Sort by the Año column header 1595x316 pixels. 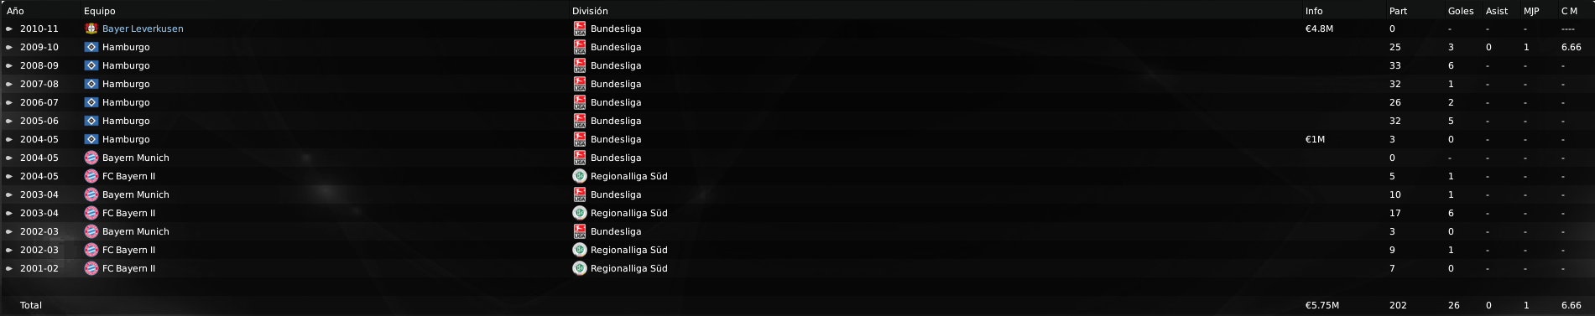[x=15, y=11]
